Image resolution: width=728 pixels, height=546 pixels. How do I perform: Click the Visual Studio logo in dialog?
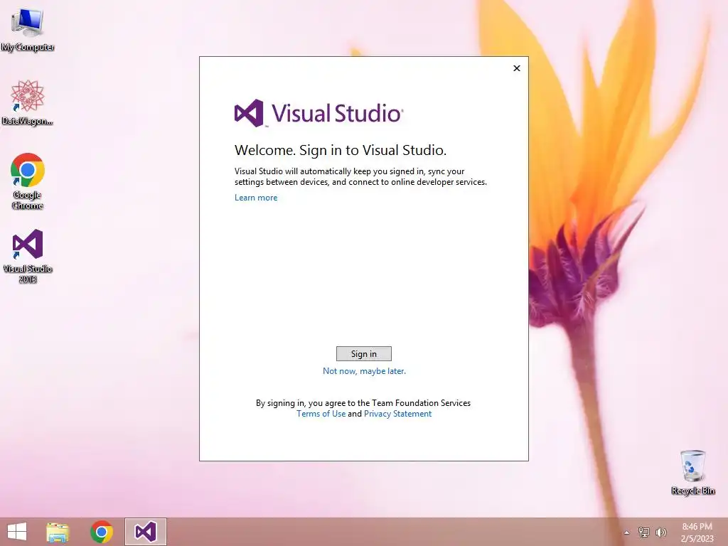tap(319, 113)
